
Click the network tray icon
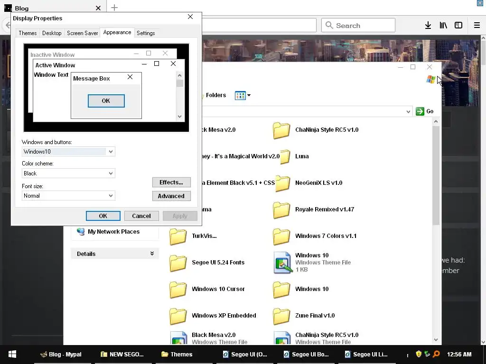pos(427,354)
